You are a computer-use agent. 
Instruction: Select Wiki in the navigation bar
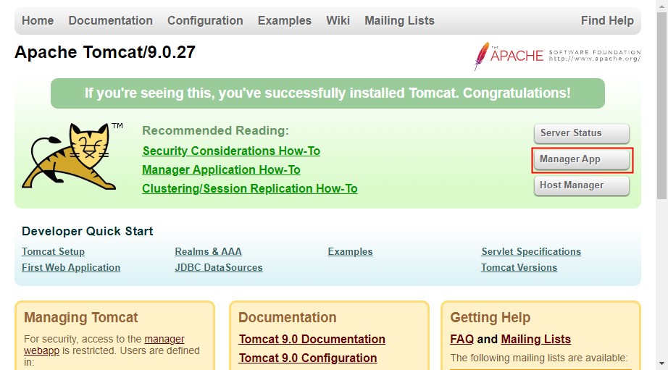point(338,21)
